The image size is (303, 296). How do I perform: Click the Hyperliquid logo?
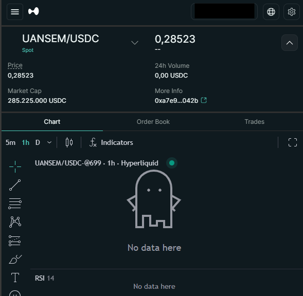[x=33, y=11]
